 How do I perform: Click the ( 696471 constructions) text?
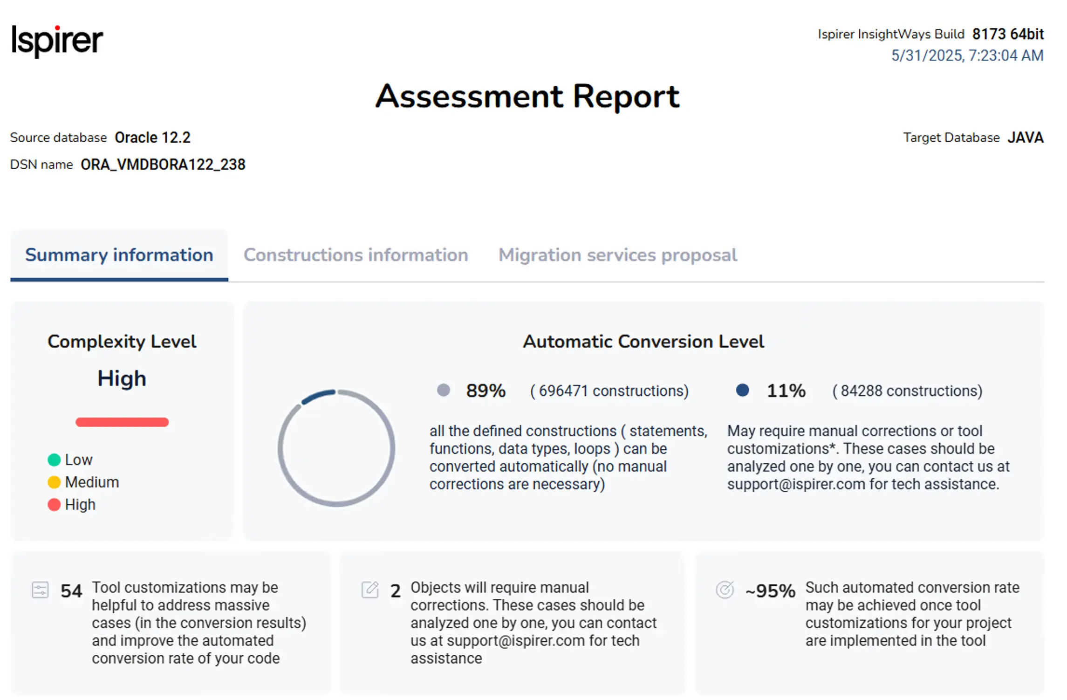coord(609,391)
